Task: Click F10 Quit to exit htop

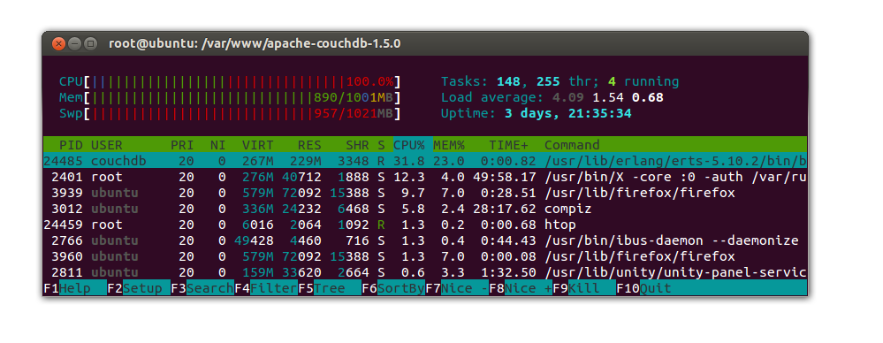Action: 644,288
